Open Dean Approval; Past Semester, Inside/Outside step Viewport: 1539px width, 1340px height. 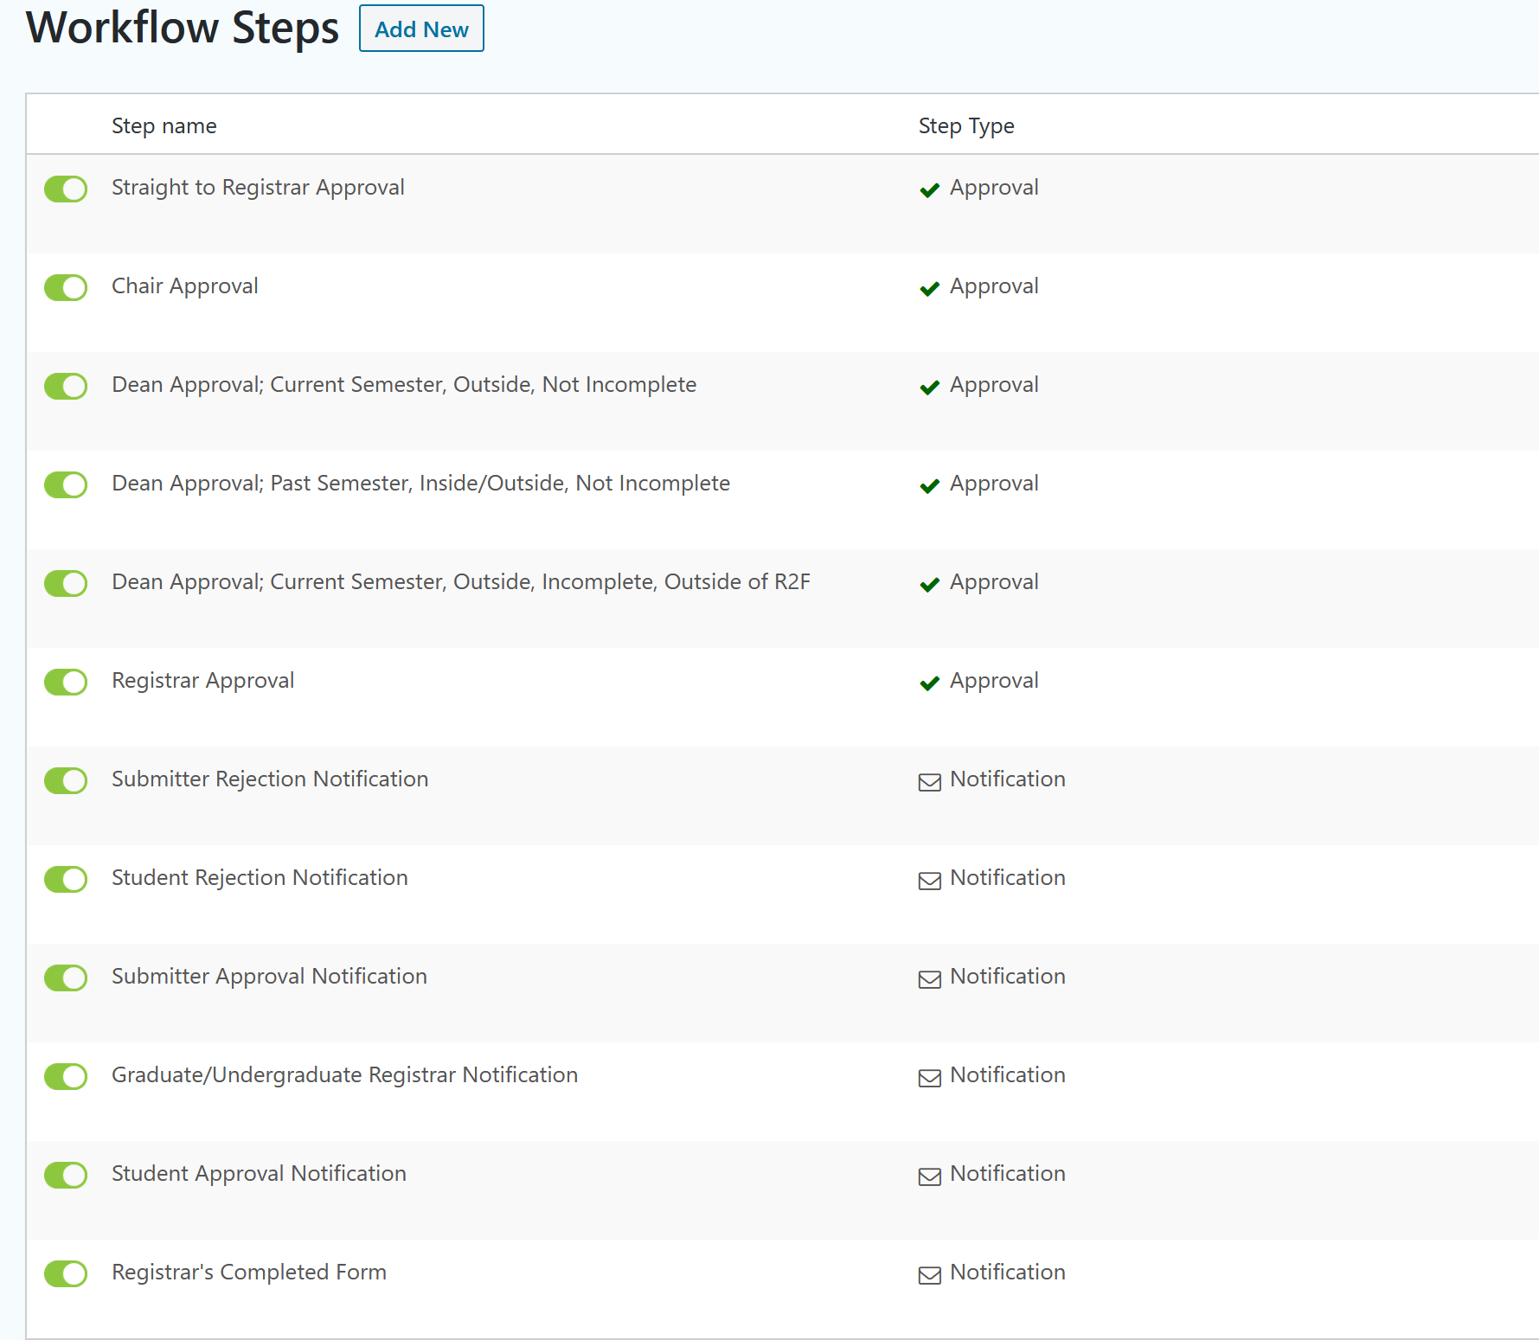click(420, 484)
